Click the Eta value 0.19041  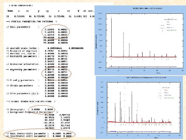49,51
